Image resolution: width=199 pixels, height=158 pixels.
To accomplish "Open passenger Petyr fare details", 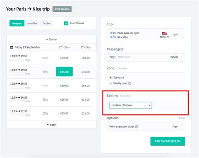I will (x=146, y=57).
